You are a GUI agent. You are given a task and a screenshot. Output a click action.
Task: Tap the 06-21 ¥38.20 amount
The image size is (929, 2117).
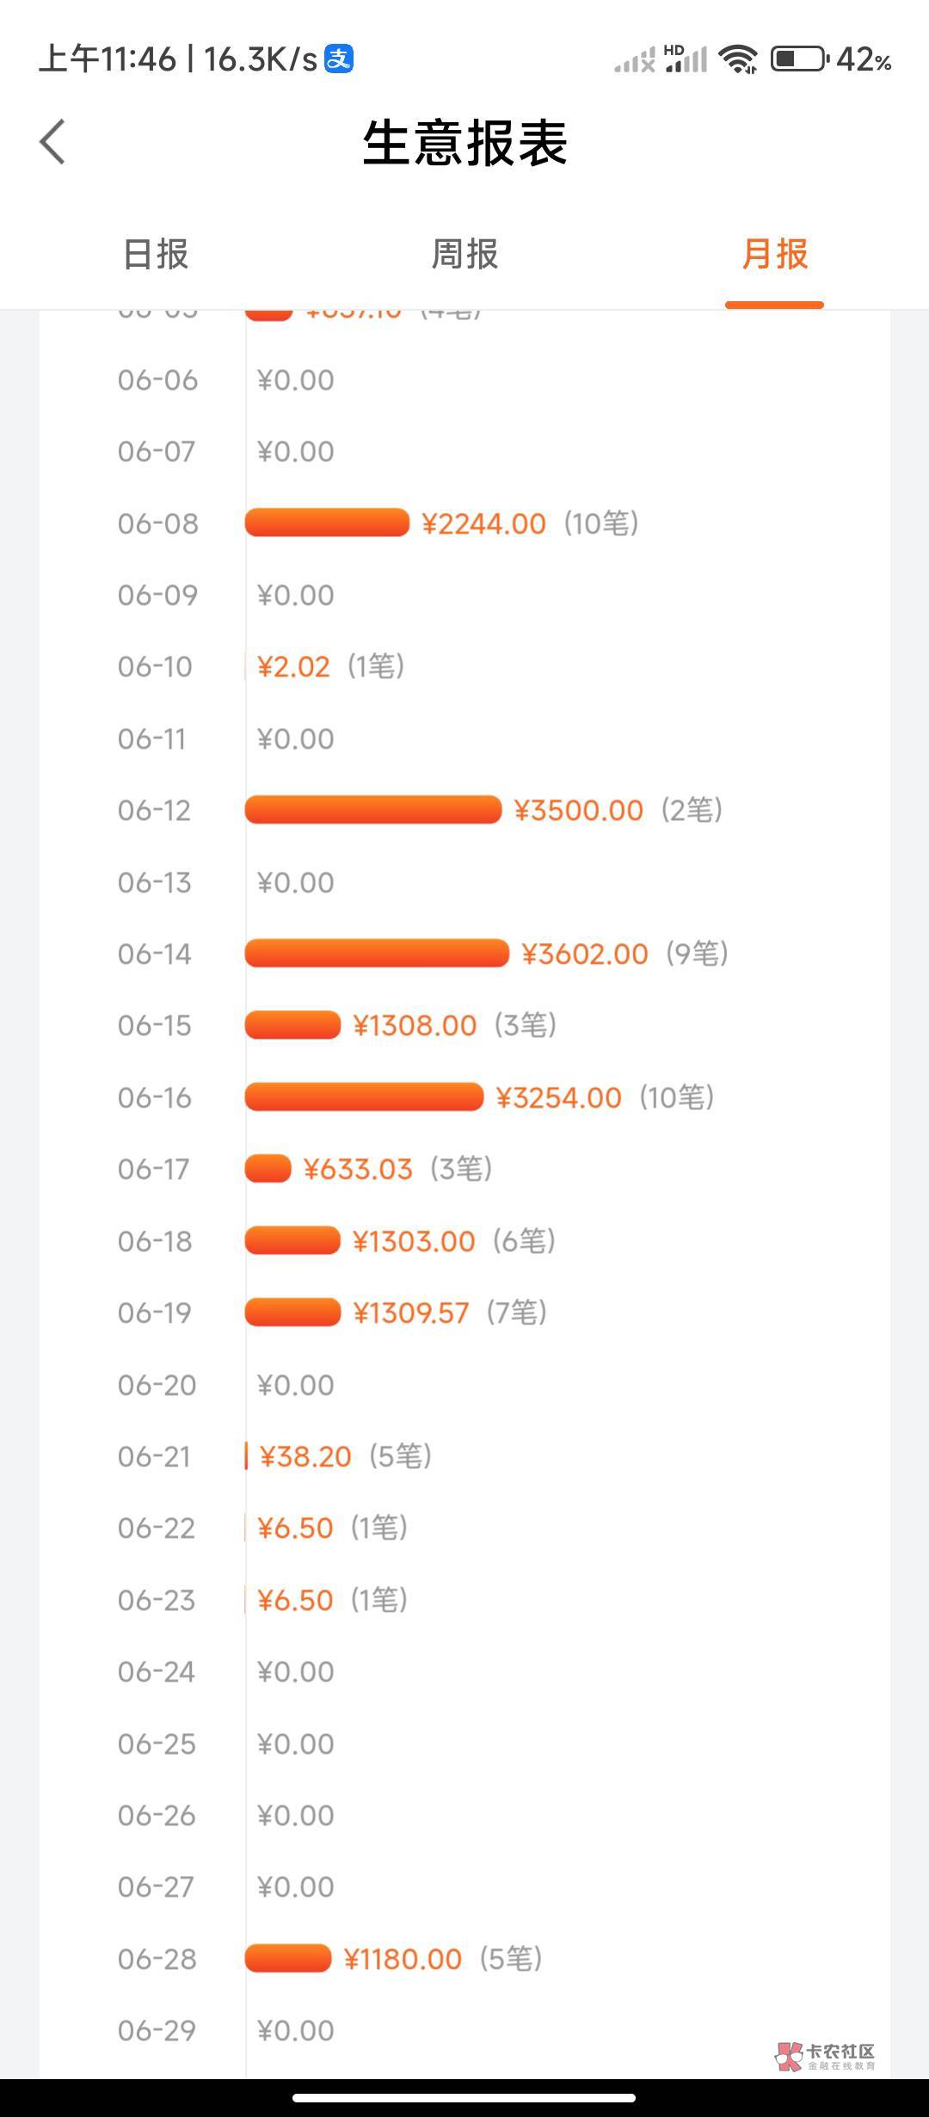(x=305, y=1456)
